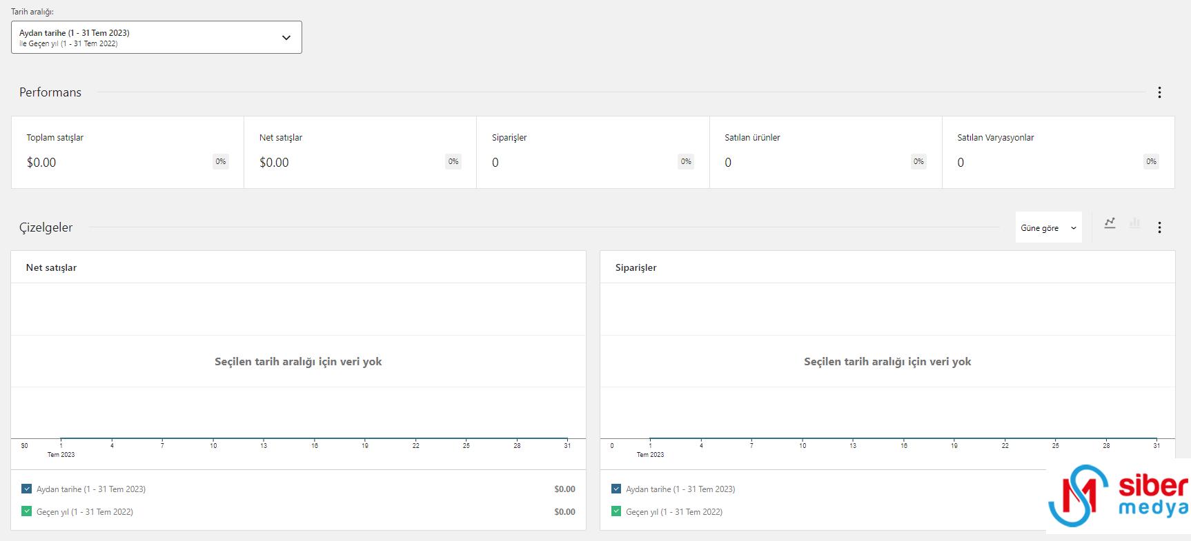The width and height of the screenshot is (1191, 541).
Task: Click Tem 2023 axis label in Net satışlar chart
Action: click(61, 455)
